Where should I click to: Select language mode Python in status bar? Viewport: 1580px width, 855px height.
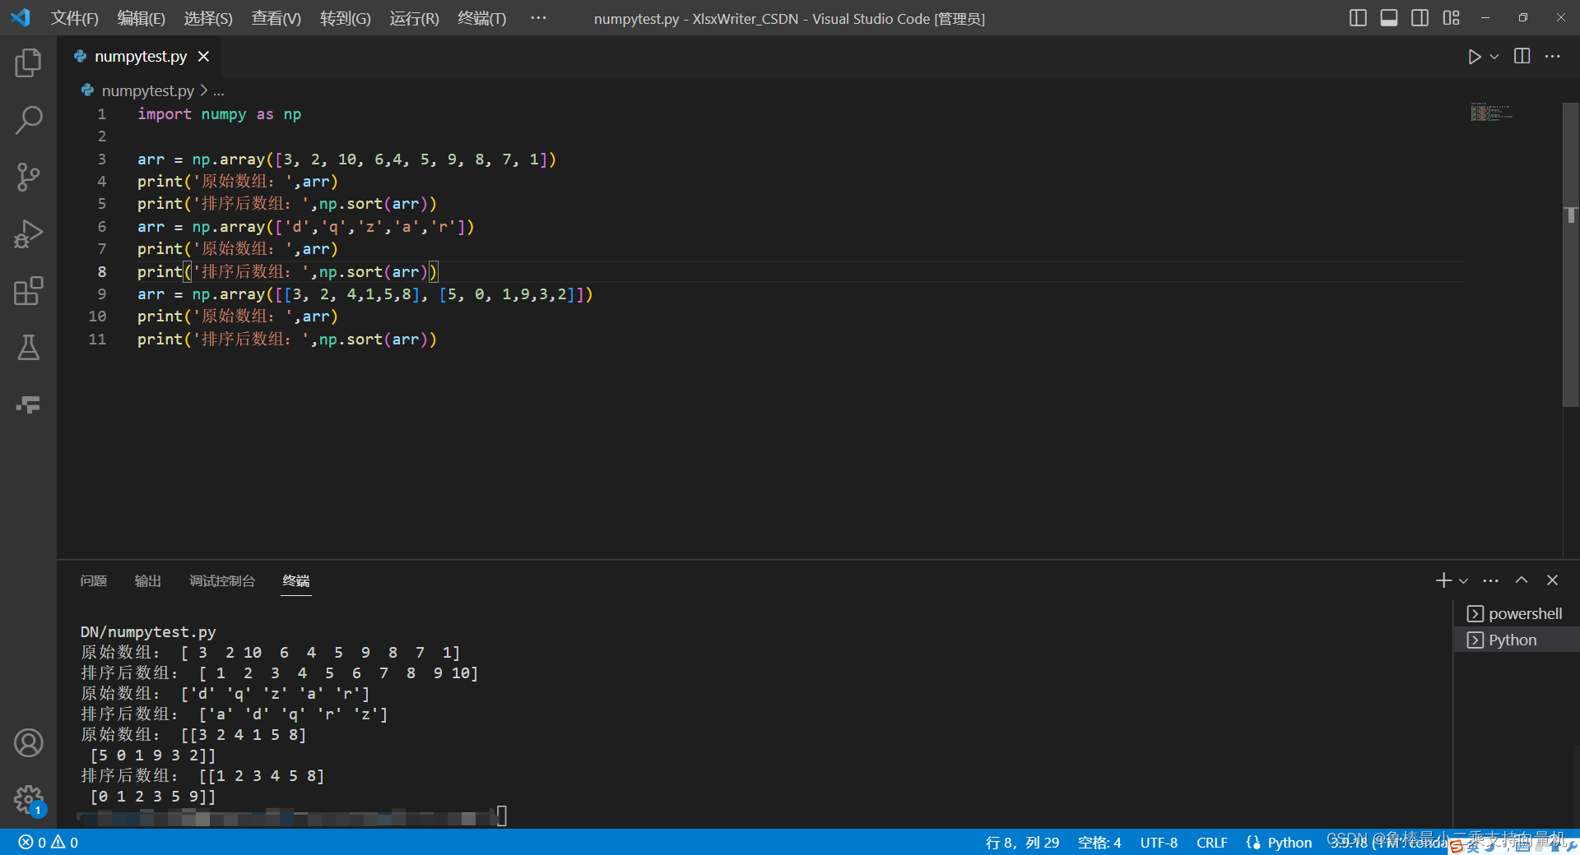(1290, 843)
